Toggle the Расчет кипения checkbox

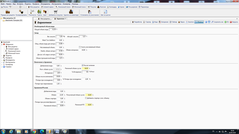83,66
